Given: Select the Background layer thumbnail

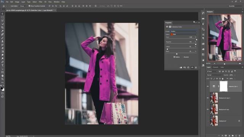Looking at the screenshot, I should click(x=214, y=121).
